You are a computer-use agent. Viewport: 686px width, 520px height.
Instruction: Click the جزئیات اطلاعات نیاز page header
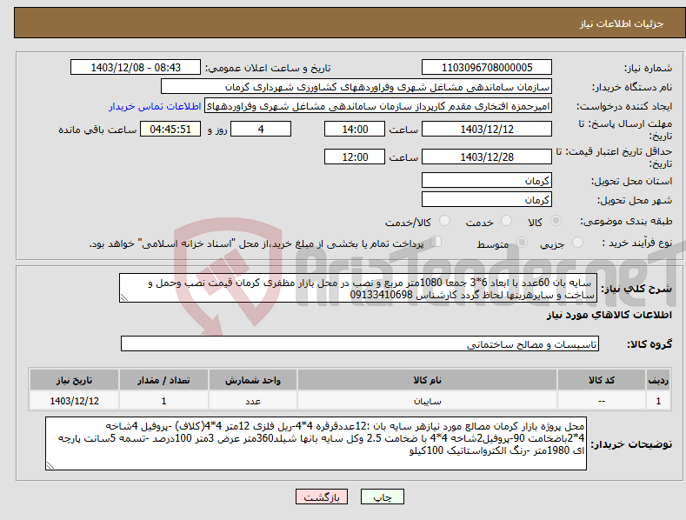pyautogui.click(x=622, y=23)
